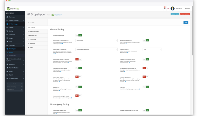Click the blue Save button
The width and height of the screenshot is (198, 116).
point(186,22)
